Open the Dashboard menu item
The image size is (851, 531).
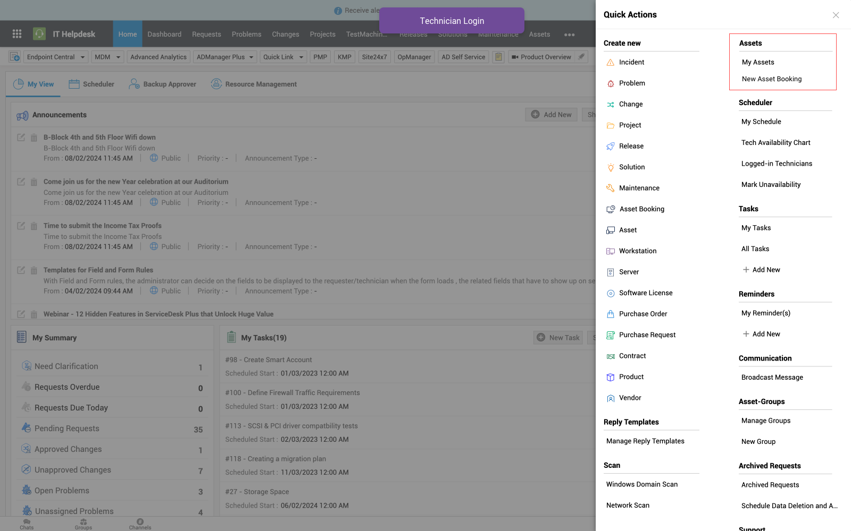[x=164, y=35]
